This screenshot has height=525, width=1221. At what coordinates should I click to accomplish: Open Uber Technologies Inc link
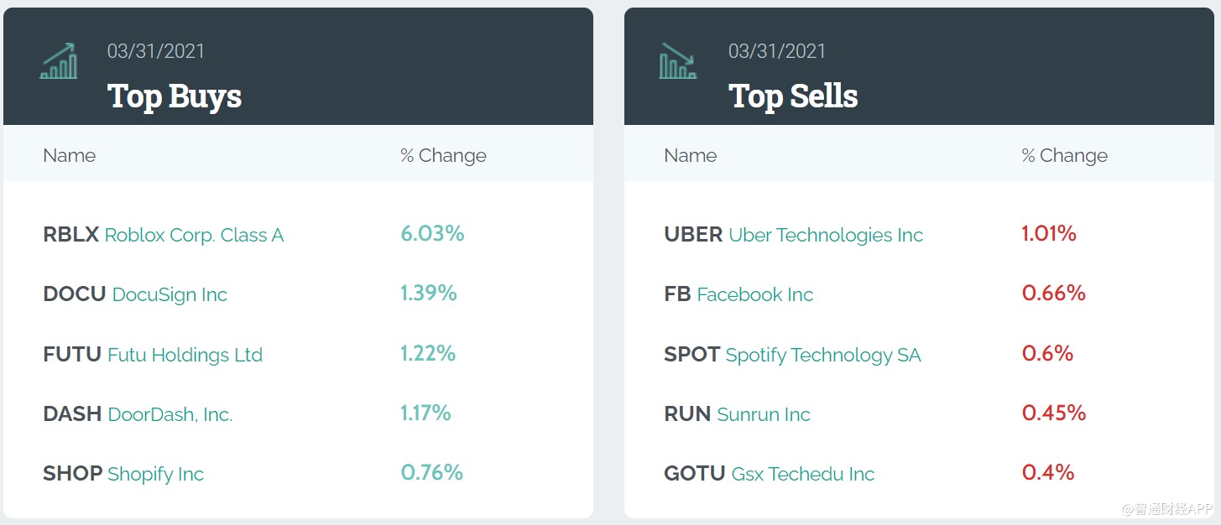825,235
